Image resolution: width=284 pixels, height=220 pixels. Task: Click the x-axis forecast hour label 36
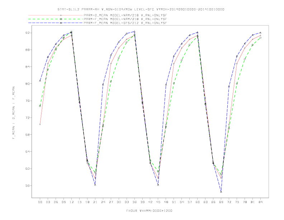pyautogui.click(x=134, y=202)
